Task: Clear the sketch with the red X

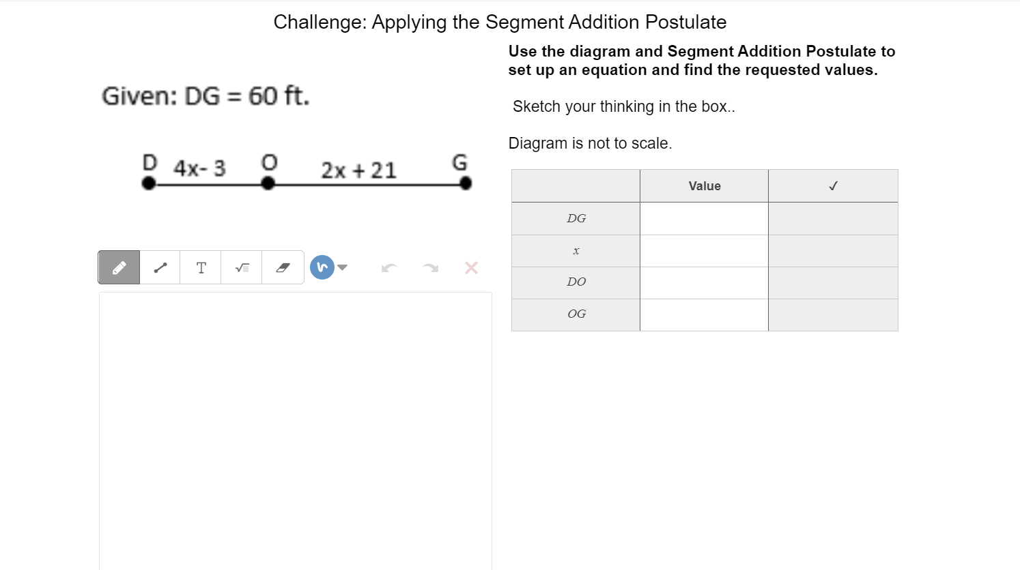Action: [x=470, y=267]
